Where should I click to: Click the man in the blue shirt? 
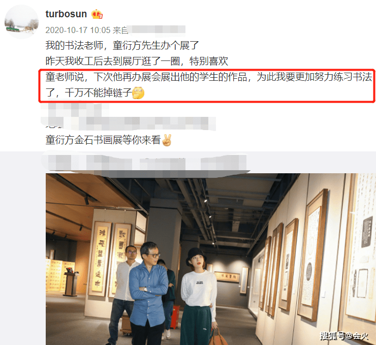148,294
